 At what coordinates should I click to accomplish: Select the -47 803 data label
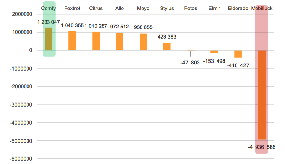click(x=190, y=63)
